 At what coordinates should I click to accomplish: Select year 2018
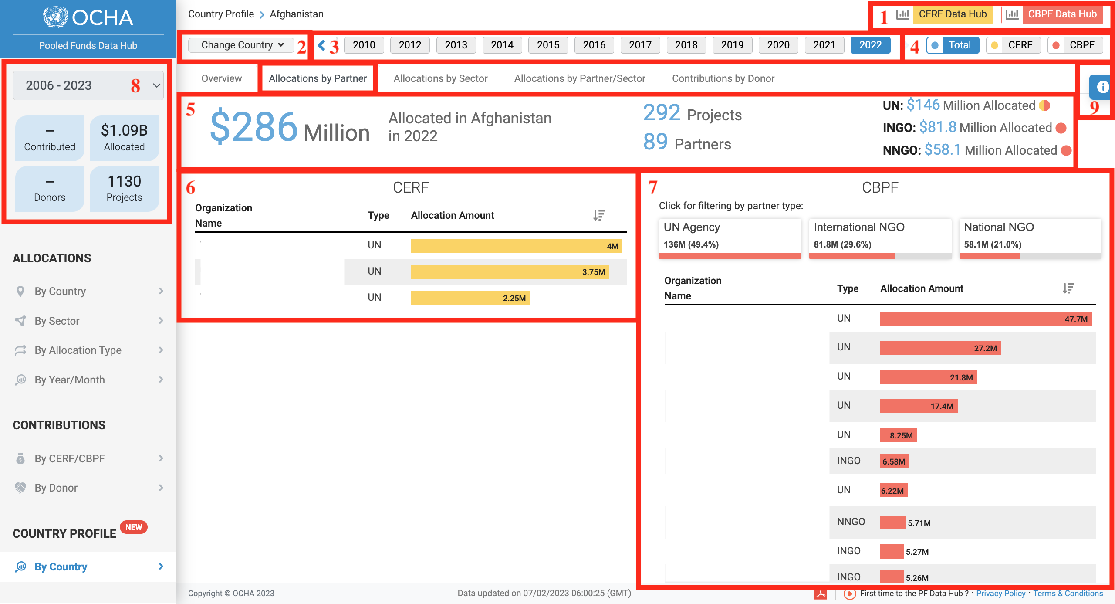[686, 45]
